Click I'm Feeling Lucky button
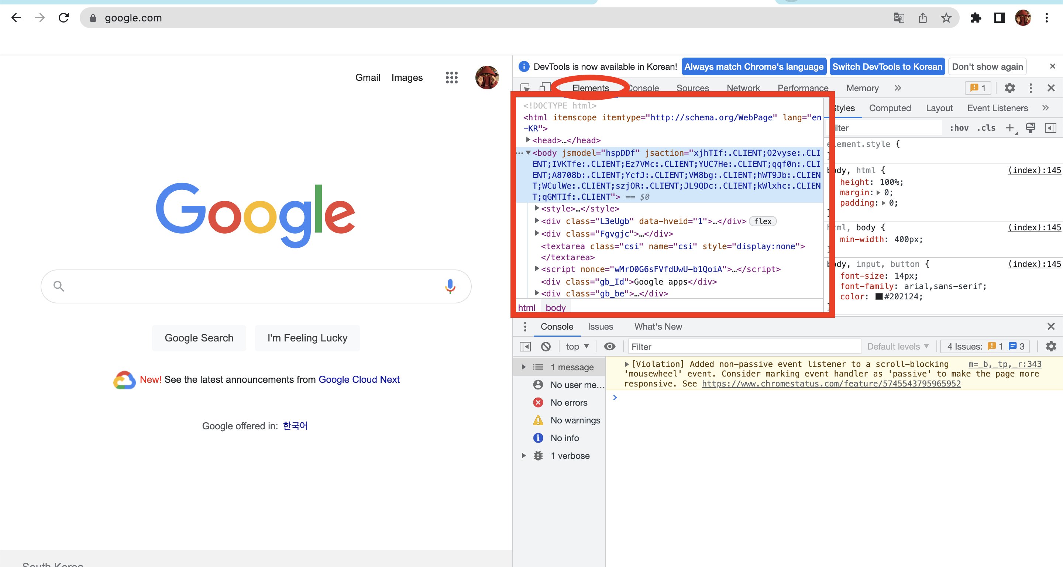Viewport: 1063px width, 567px height. pos(307,337)
